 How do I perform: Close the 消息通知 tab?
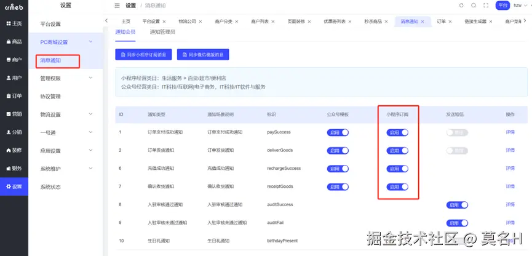point(423,22)
